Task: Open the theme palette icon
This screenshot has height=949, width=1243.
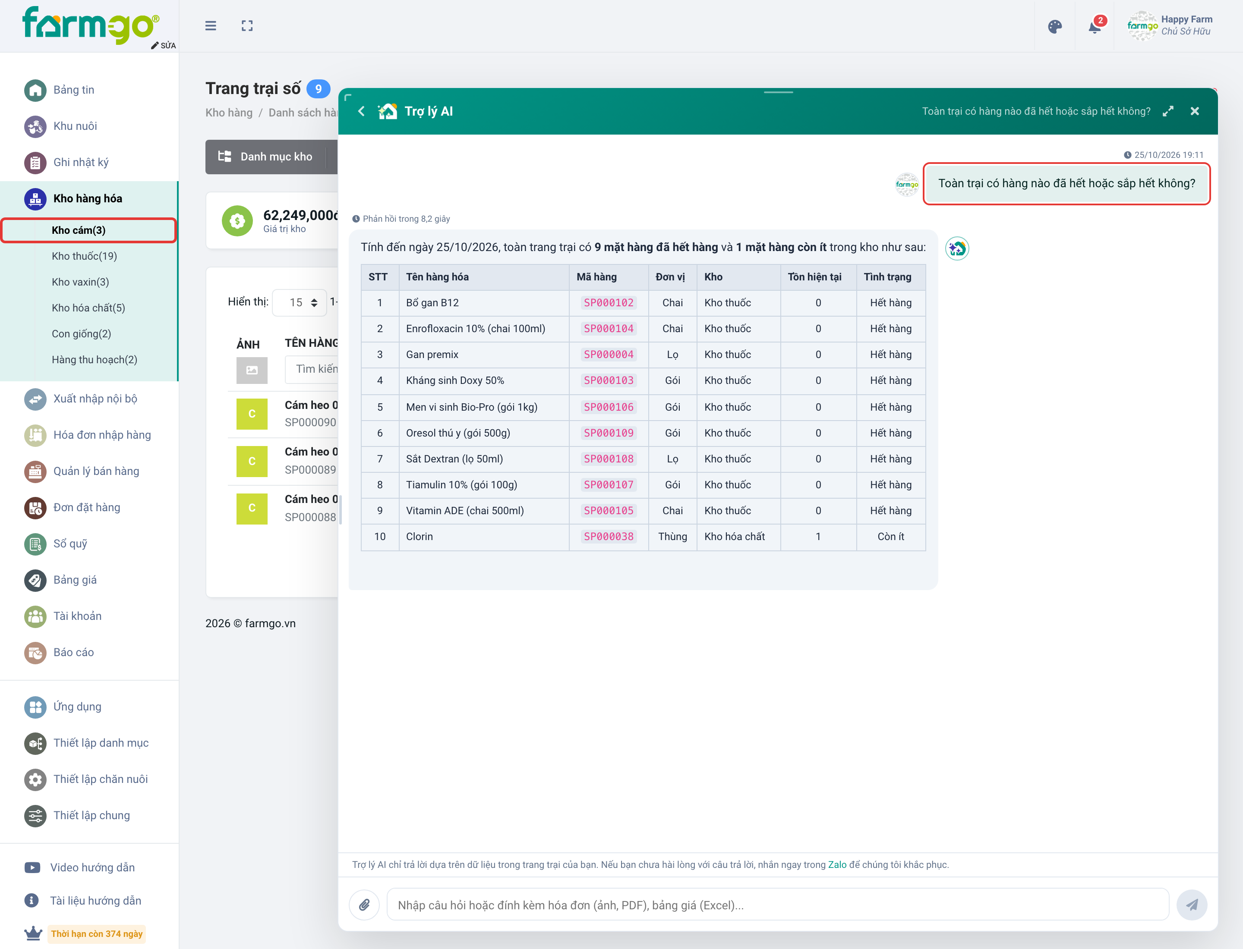Action: tap(1055, 27)
